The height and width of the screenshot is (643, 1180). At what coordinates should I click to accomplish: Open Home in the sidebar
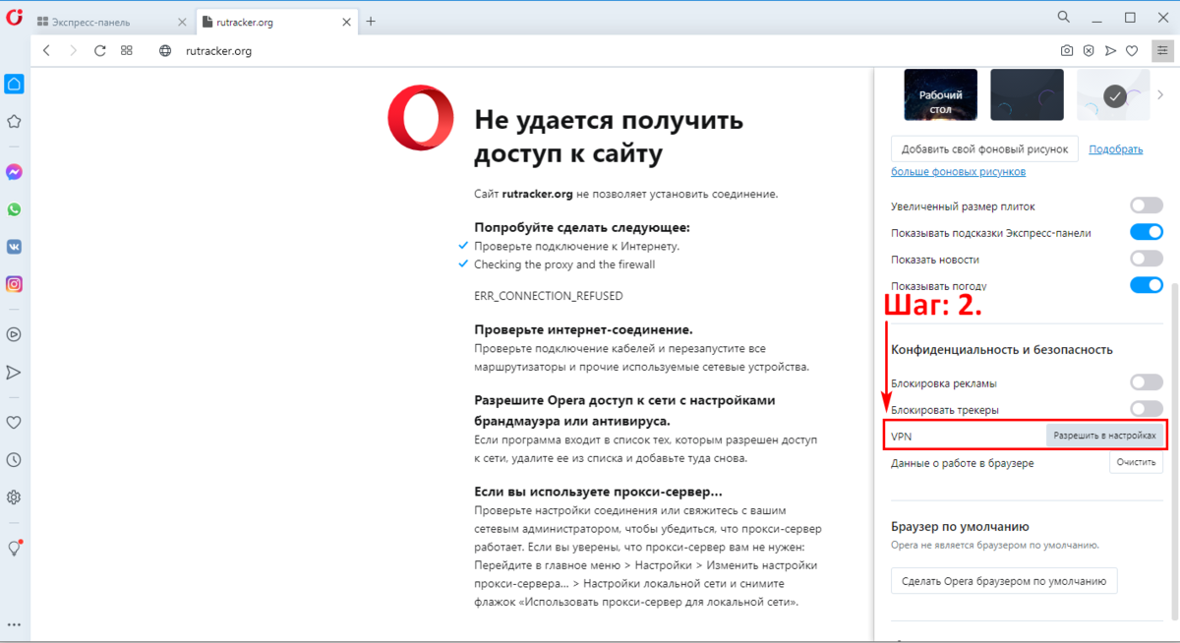coord(14,84)
